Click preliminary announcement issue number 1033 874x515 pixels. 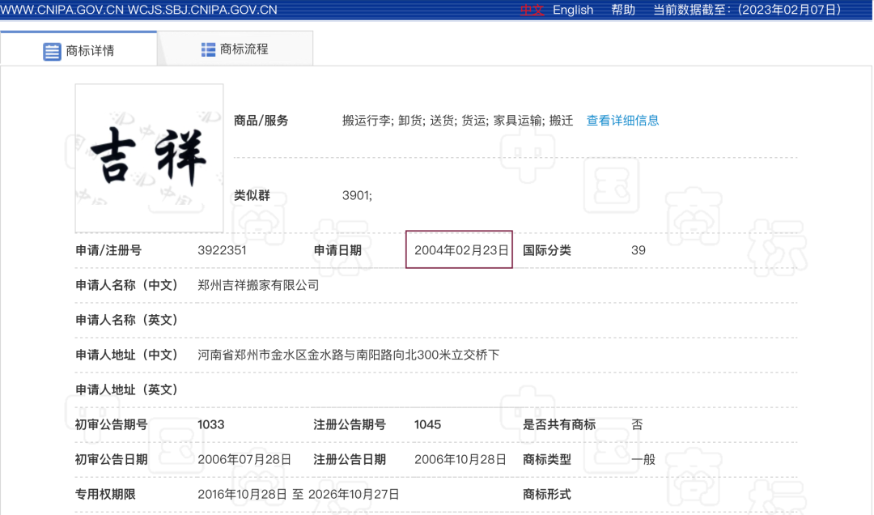(x=210, y=424)
